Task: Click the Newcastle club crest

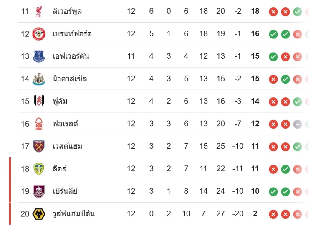Action: [39, 79]
